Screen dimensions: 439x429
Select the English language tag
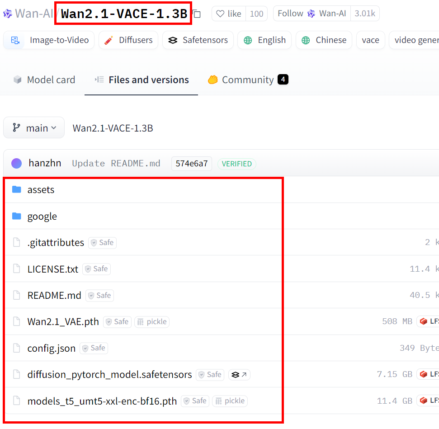264,40
